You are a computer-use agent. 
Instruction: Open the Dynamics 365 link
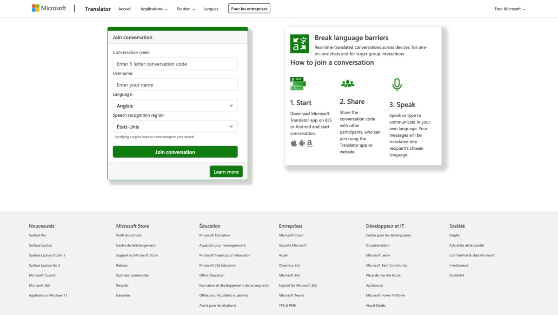(289, 265)
